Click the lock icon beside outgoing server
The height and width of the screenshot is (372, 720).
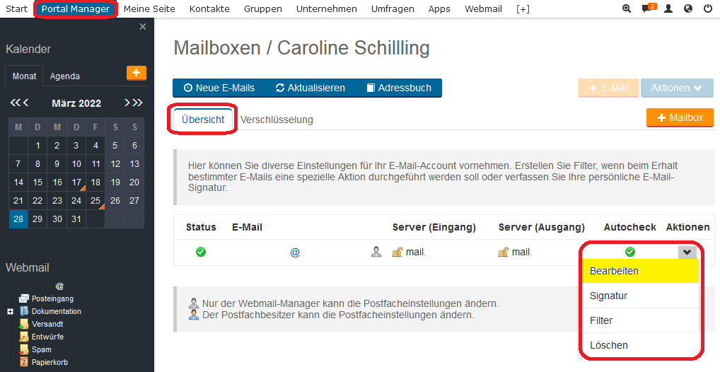(504, 252)
